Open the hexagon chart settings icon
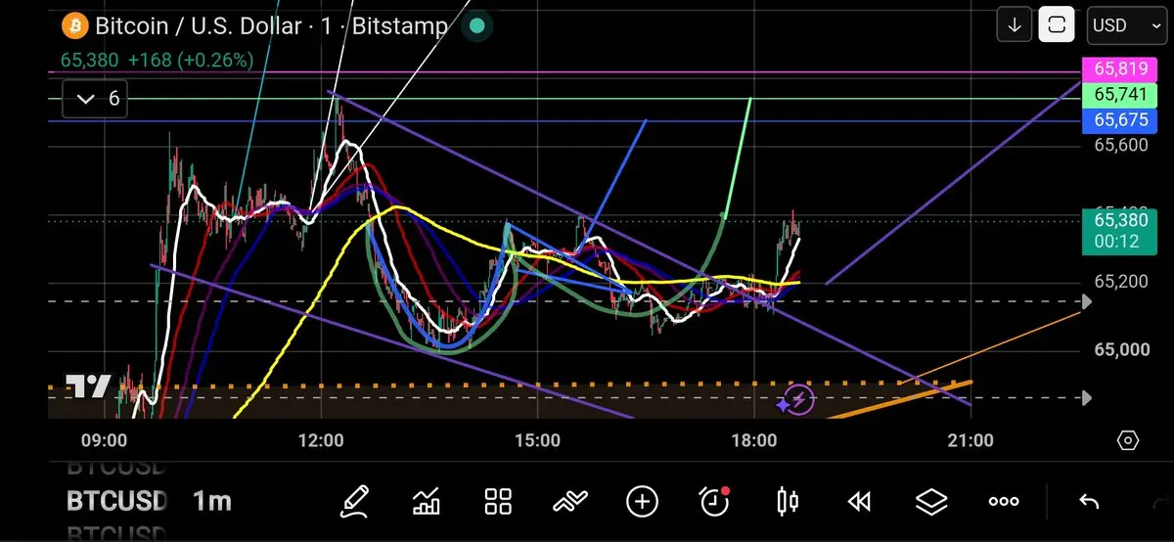1174x542 pixels. [x=1127, y=440]
